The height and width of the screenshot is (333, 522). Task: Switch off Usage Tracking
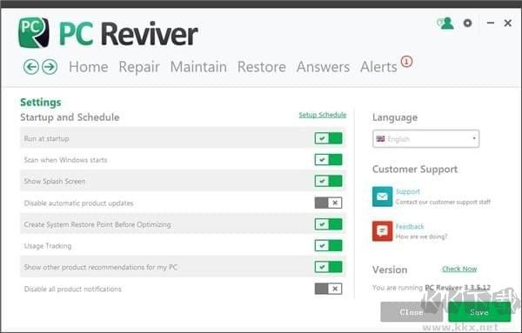[328, 245]
